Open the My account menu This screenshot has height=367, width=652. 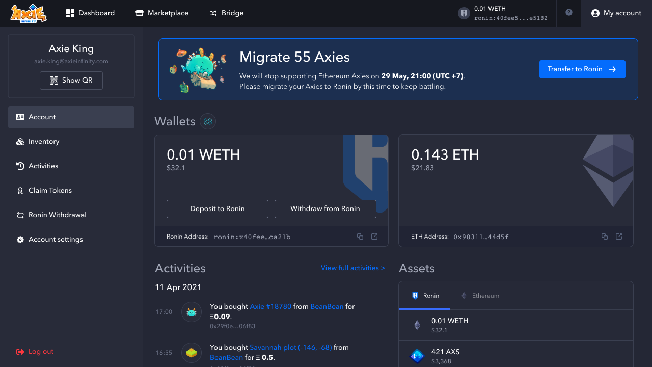616,13
